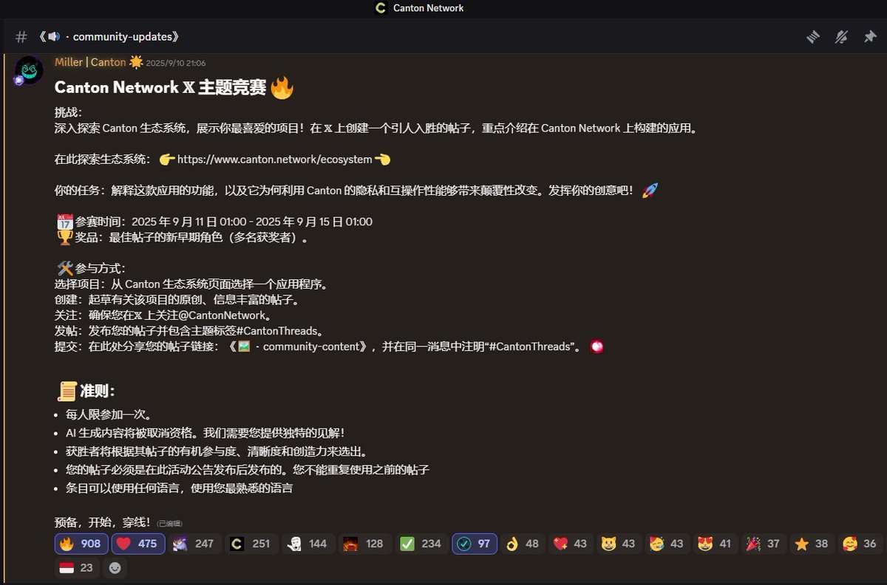Click the 'Canton Network' window title text

429,8
